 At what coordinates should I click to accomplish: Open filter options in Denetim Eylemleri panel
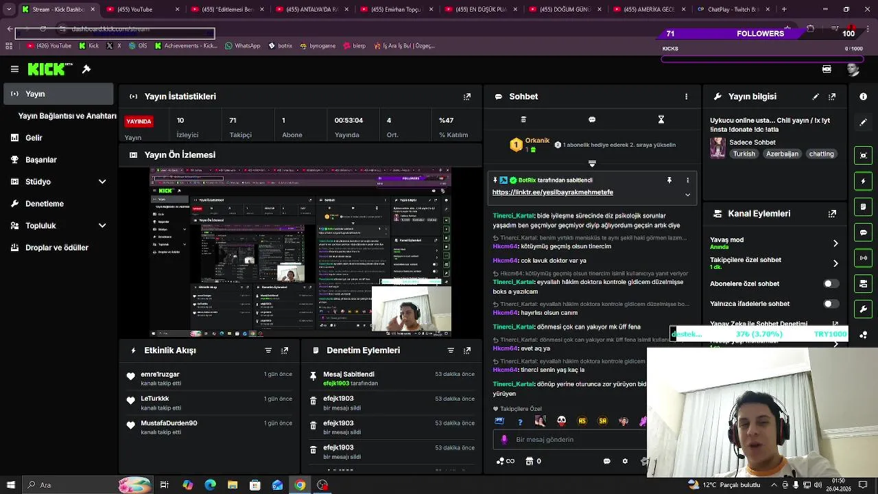click(451, 351)
